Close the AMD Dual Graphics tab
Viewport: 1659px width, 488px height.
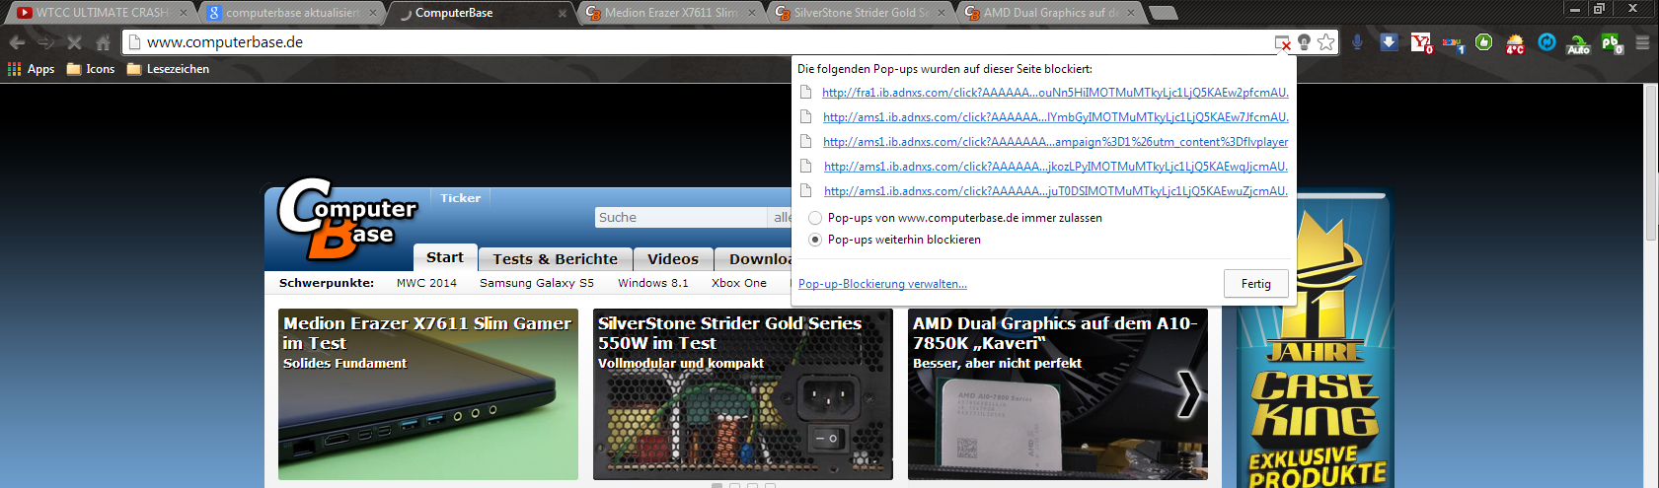click(x=1131, y=13)
